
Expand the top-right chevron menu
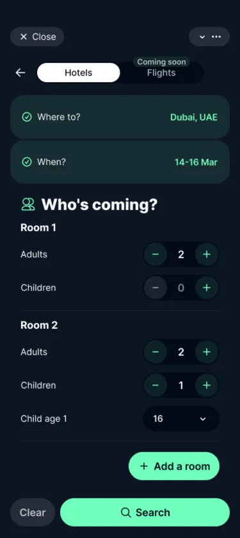click(x=202, y=37)
